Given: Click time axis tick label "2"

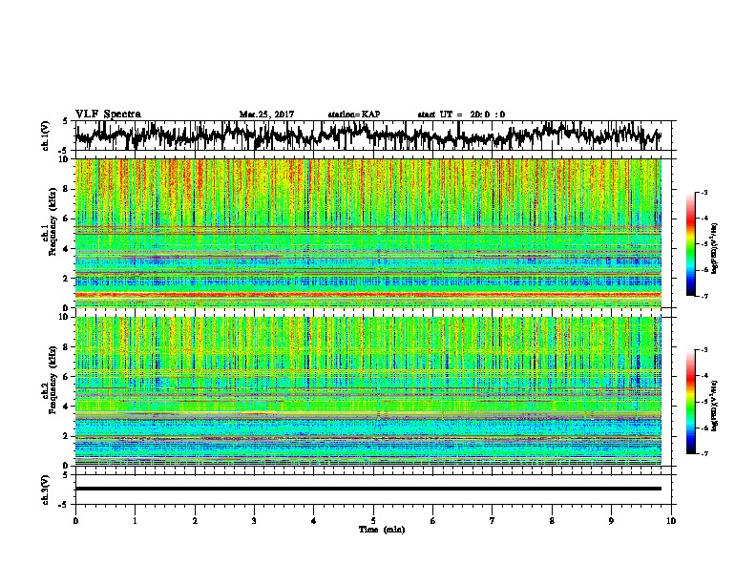Looking at the screenshot, I should tap(195, 521).
